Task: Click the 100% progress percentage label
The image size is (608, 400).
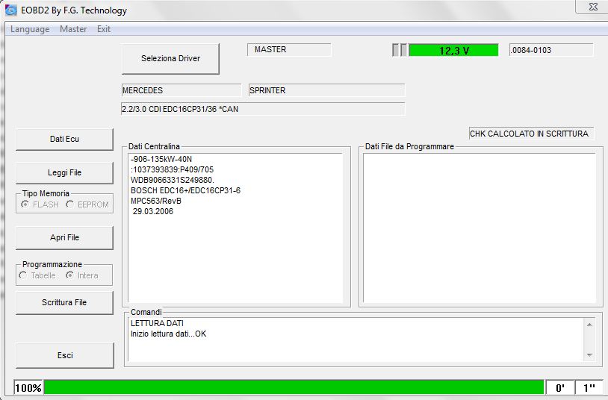Action: [x=28, y=387]
